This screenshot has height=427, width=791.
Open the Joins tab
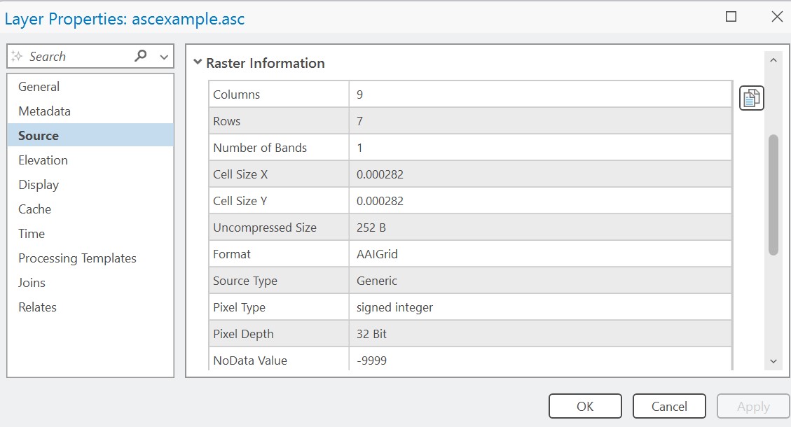coord(32,283)
